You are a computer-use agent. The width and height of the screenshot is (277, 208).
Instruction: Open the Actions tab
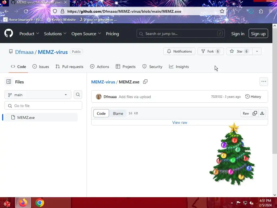coord(100,67)
